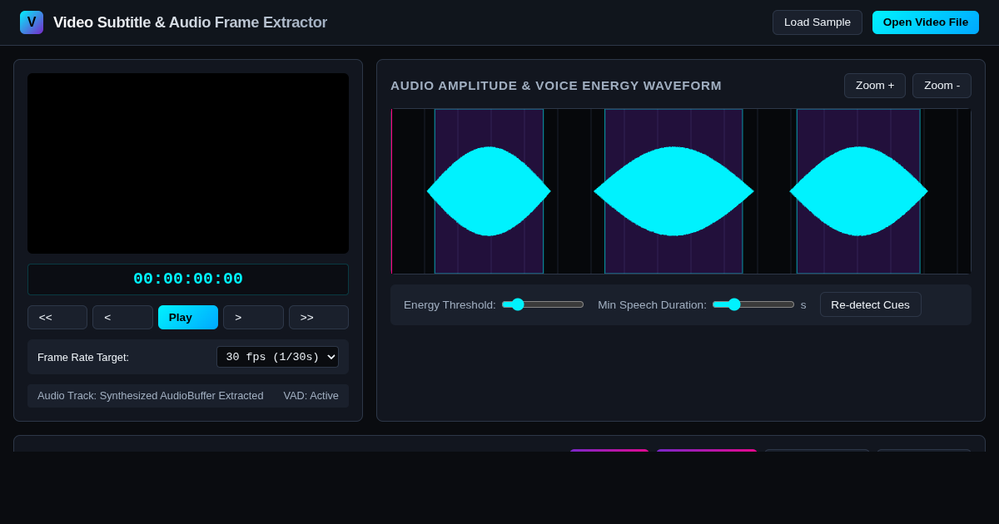This screenshot has height=524, width=999.
Task: Click the VAD: Active status text
Action: click(x=311, y=396)
